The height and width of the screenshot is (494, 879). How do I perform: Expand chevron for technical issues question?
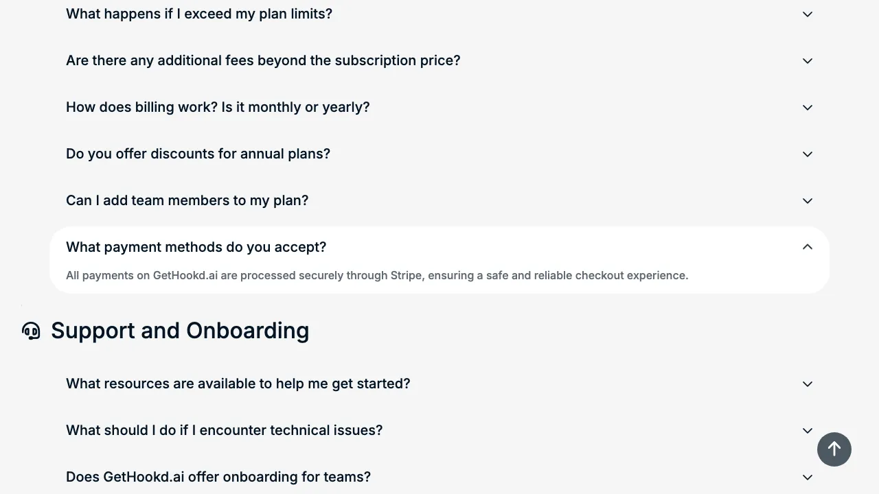click(x=808, y=431)
